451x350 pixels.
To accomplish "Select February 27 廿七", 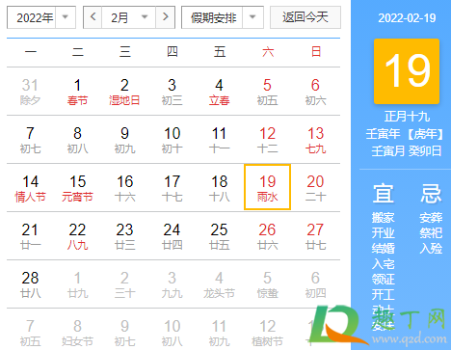I will coord(315,236).
